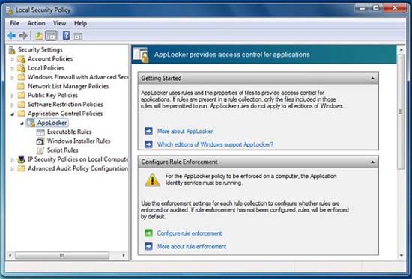Click the details pane scroll up arrow
The width and height of the screenshot is (412, 279).
(402, 49)
